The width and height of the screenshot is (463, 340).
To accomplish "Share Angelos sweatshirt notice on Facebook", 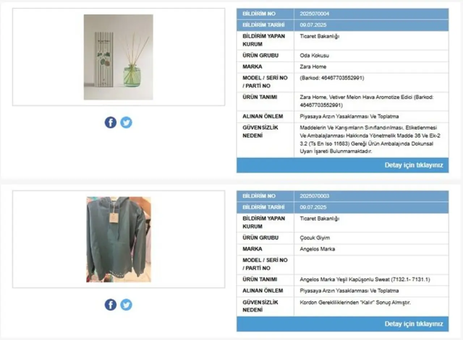I will pos(111,305).
